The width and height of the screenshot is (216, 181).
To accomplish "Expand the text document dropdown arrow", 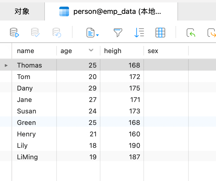I will point(97,35).
